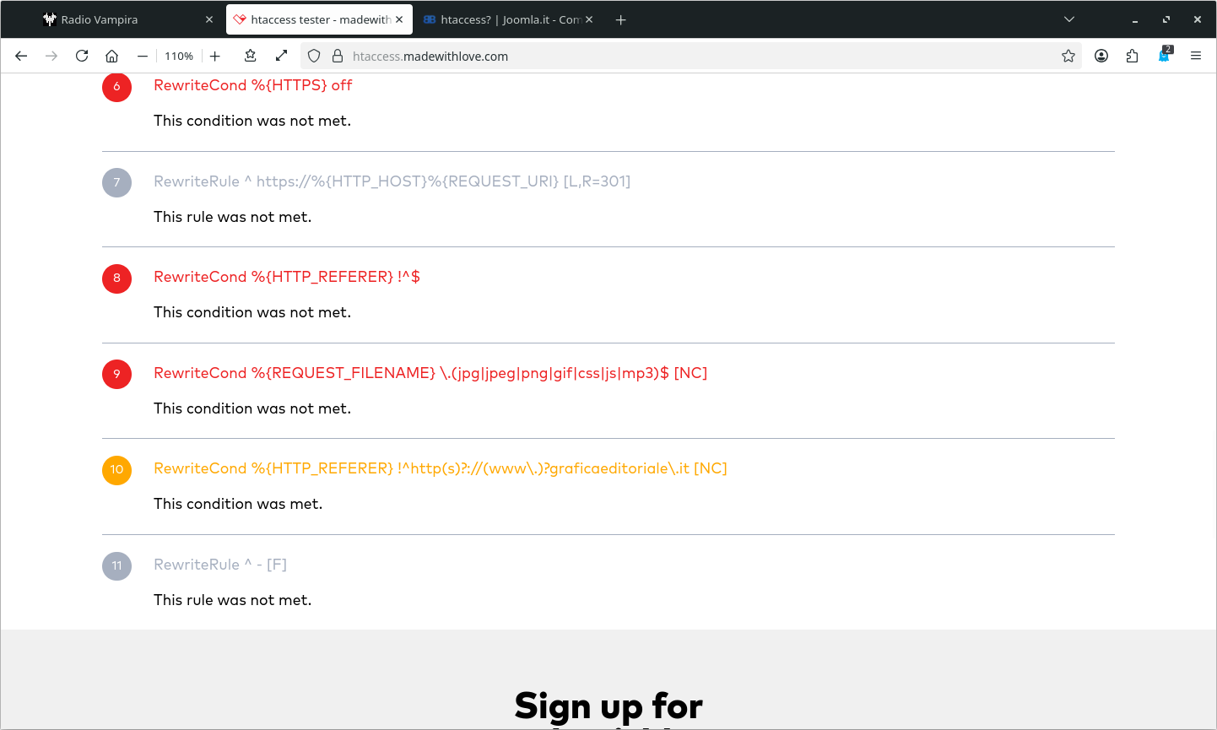Open the account profile icon
This screenshot has height=730, width=1217.
pyautogui.click(x=1101, y=56)
